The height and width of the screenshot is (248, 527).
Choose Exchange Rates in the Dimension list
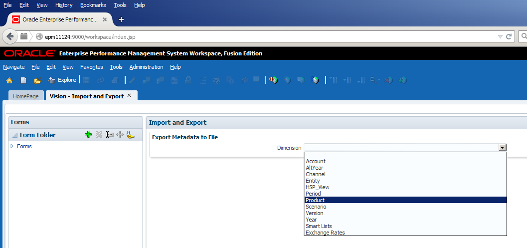[x=405, y=233]
